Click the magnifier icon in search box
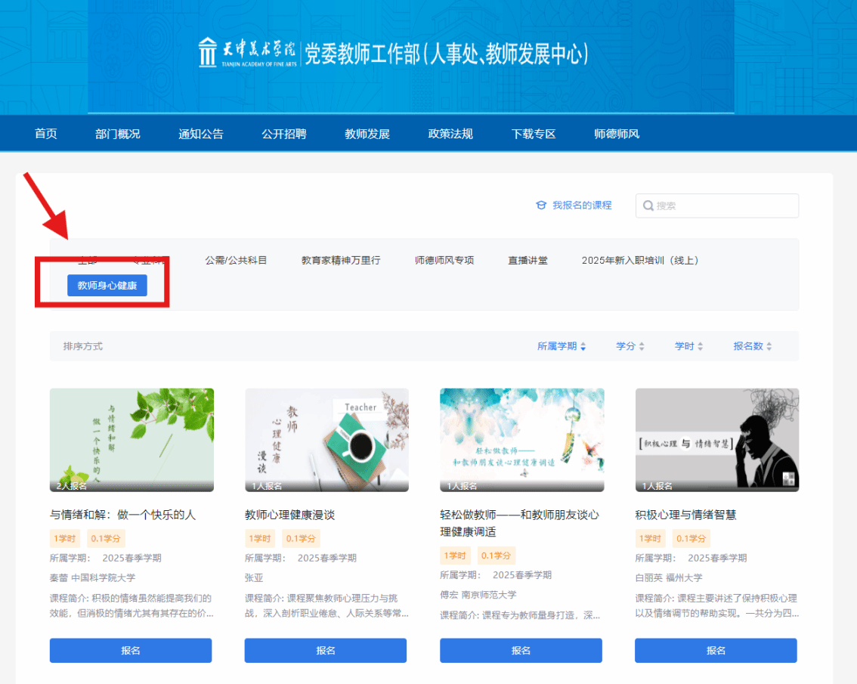 coord(648,206)
